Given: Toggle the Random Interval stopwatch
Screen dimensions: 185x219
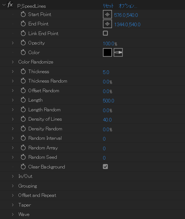Looking at the screenshot, I should (x=23, y=138).
